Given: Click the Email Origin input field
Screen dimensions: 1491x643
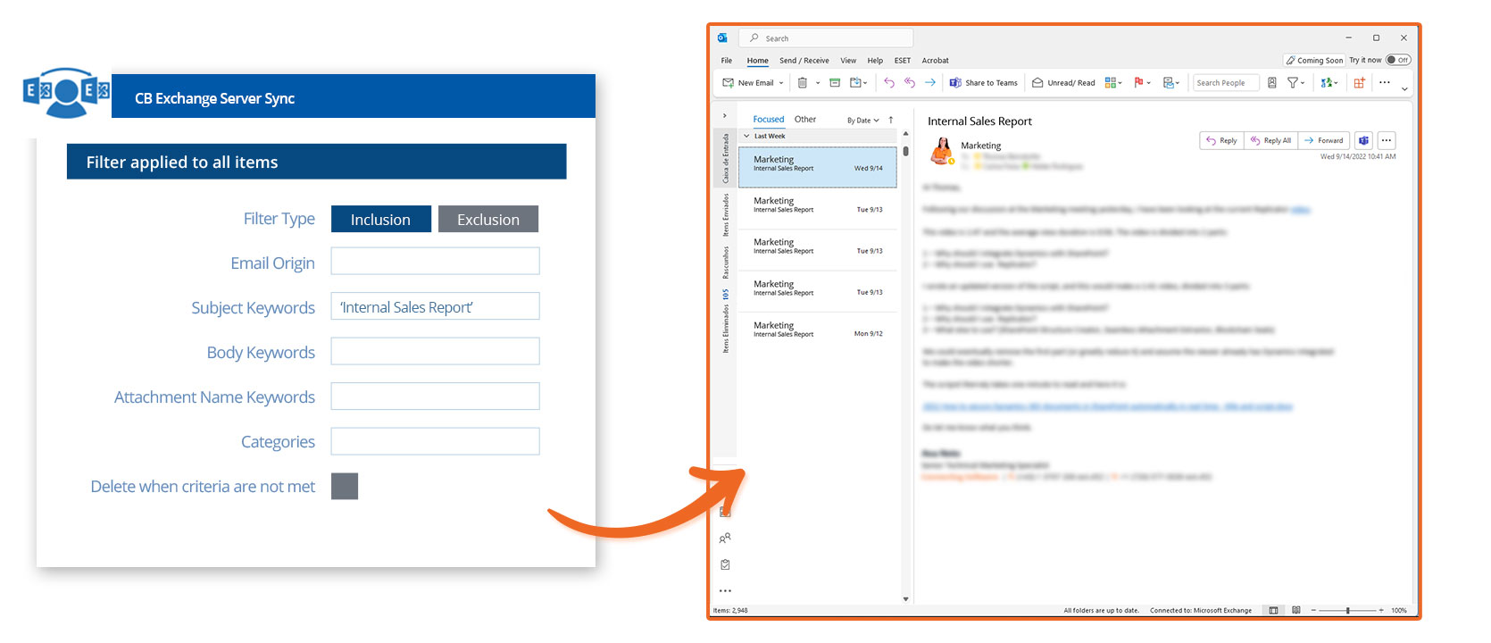Looking at the screenshot, I should pyautogui.click(x=436, y=261).
